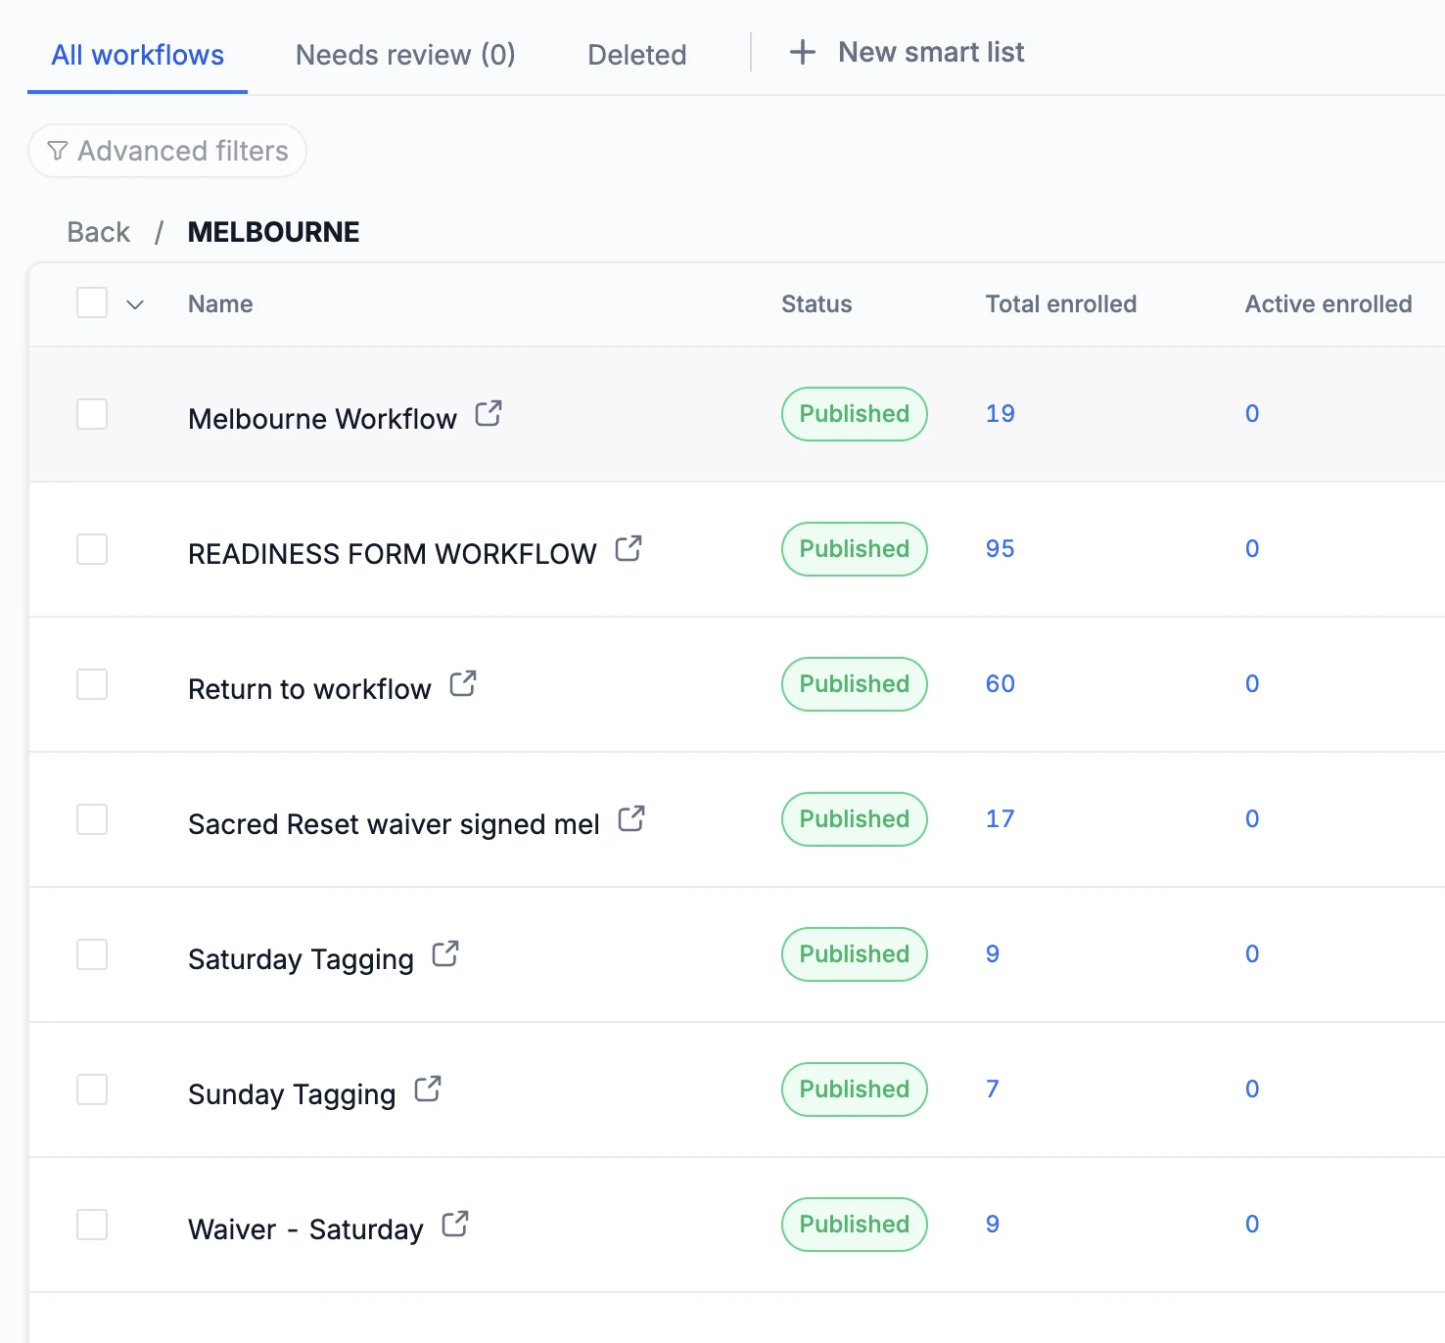Viewport: 1445px width, 1343px height.
Task: Tick Sacred Reset waiver signed mel checkbox
Action: tap(92, 819)
